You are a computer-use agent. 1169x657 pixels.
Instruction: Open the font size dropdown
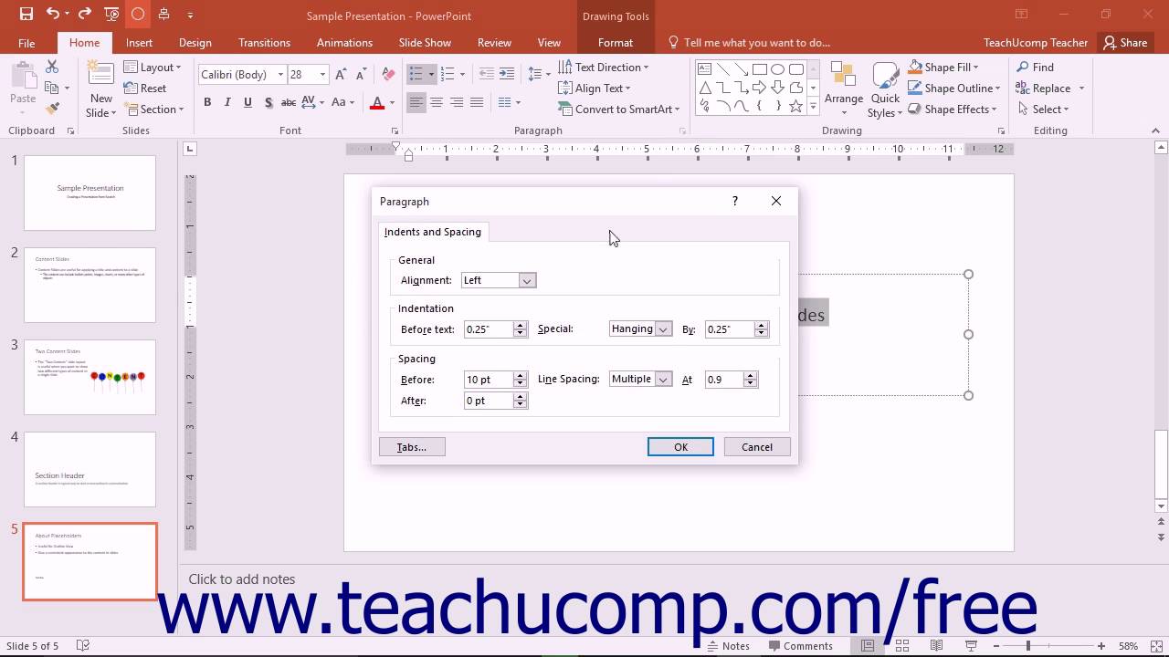(x=322, y=75)
